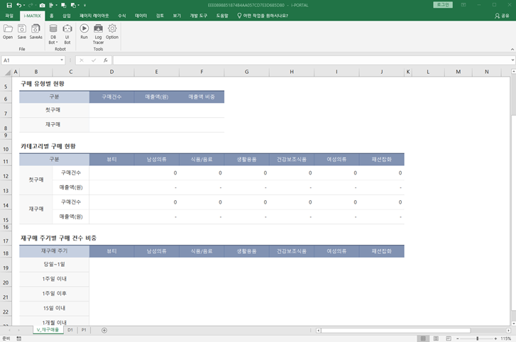Click the Open file icon

(x=8, y=31)
